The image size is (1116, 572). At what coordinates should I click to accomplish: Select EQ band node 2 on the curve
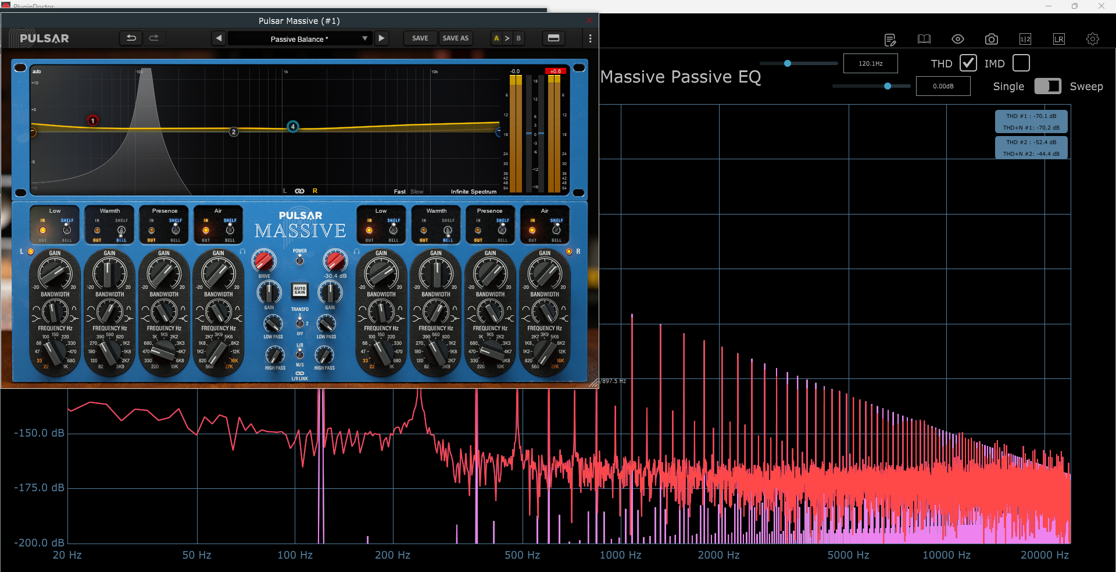click(234, 132)
